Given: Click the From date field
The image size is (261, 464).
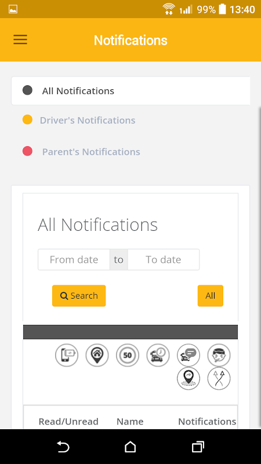Looking at the screenshot, I should (74, 259).
